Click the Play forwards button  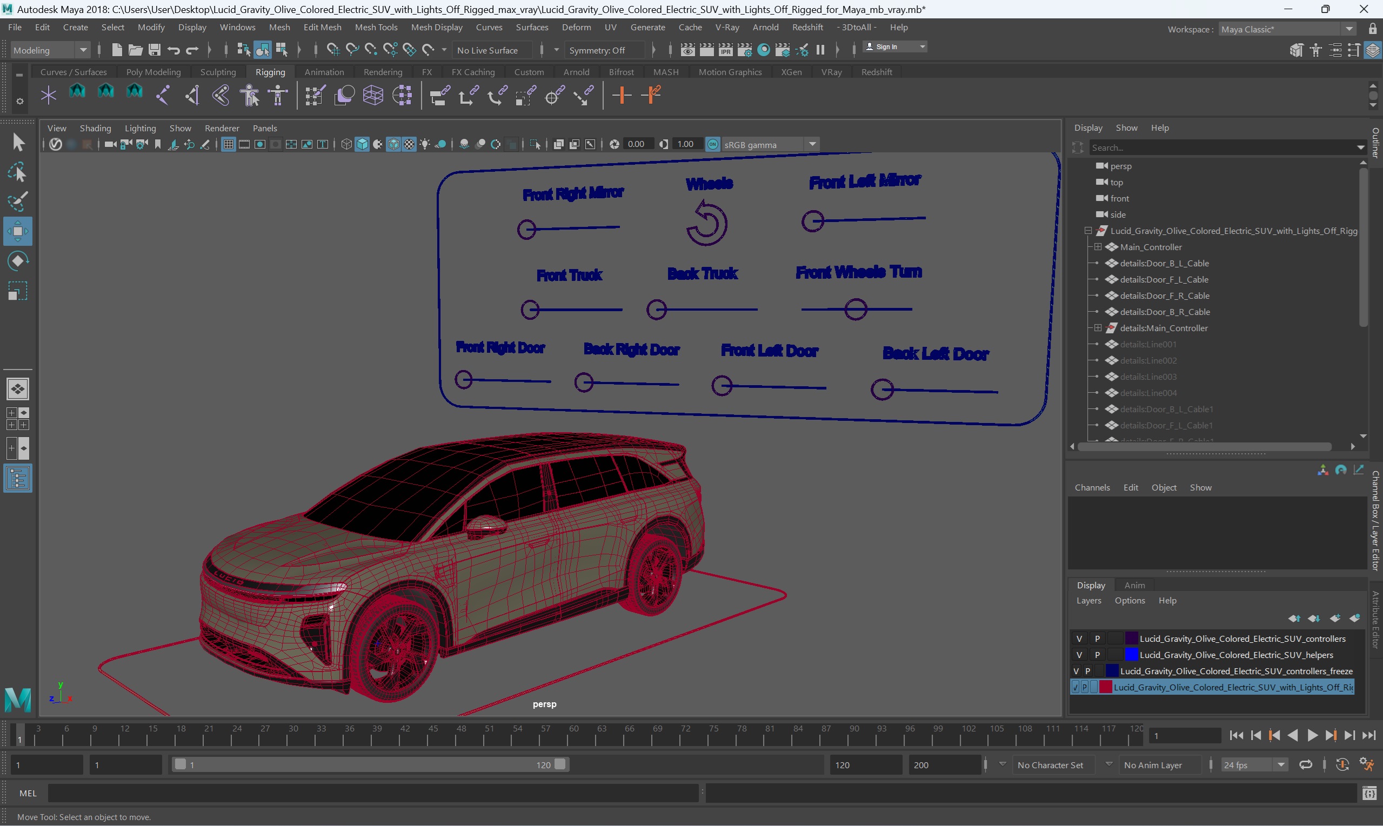click(1312, 735)
